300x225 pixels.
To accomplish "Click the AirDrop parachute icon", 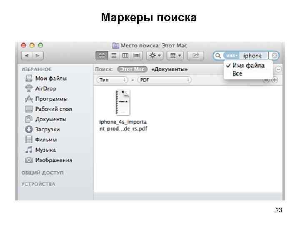I will tap(29, 88).
